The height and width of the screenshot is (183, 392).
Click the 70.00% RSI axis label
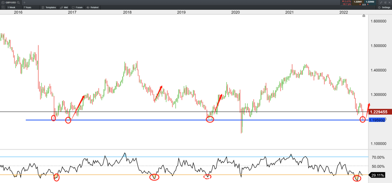point(378,157)
